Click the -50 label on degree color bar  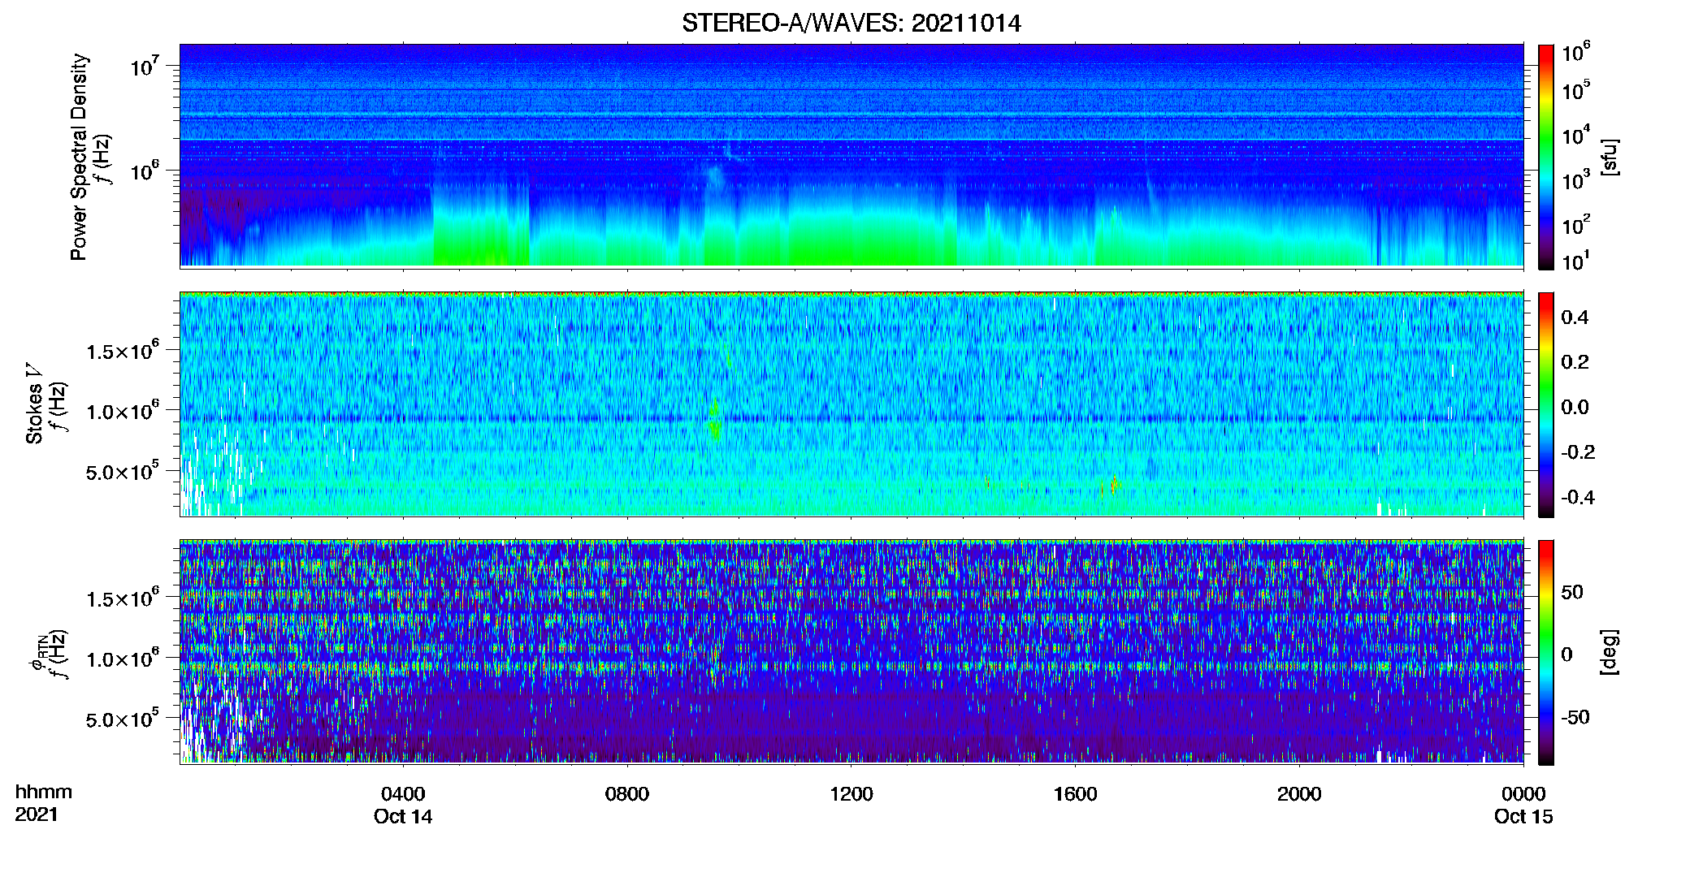tap(1575, 718)
